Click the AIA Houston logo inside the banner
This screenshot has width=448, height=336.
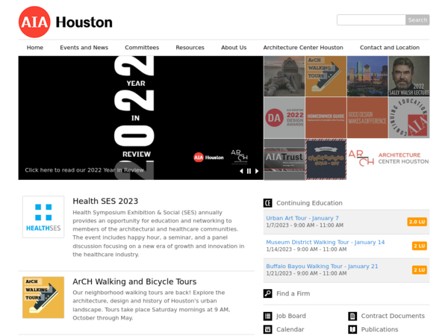[x=208, y=157]
